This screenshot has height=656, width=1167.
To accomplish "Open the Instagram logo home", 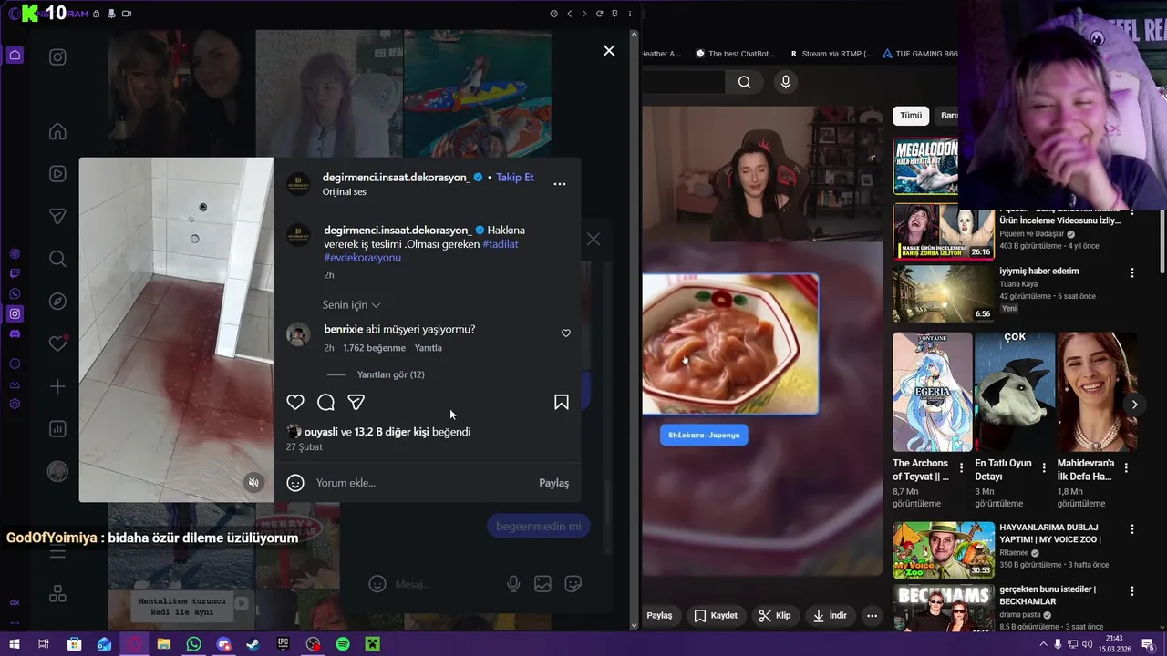I will tap(57, 57).
